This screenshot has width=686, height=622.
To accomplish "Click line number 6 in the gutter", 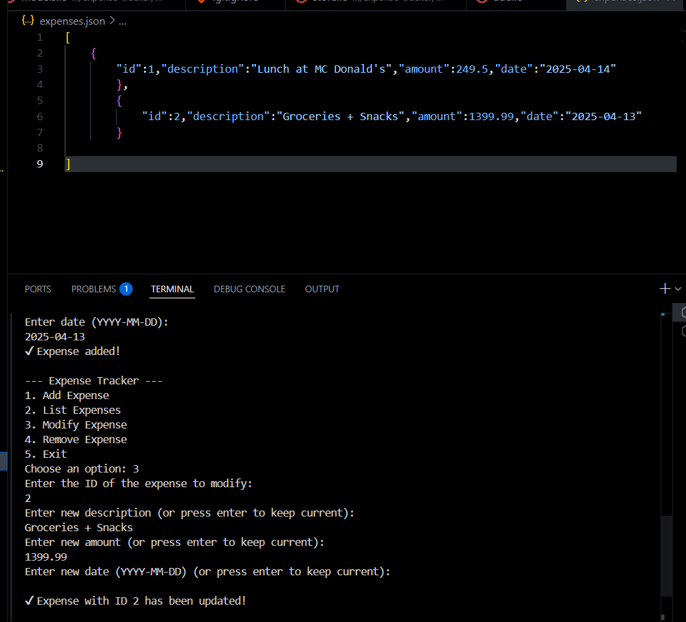I will pos(40,116).
